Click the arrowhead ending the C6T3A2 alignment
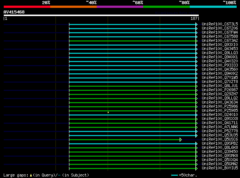This screenshot has height=178, width=240. click(x=196, y=41)
